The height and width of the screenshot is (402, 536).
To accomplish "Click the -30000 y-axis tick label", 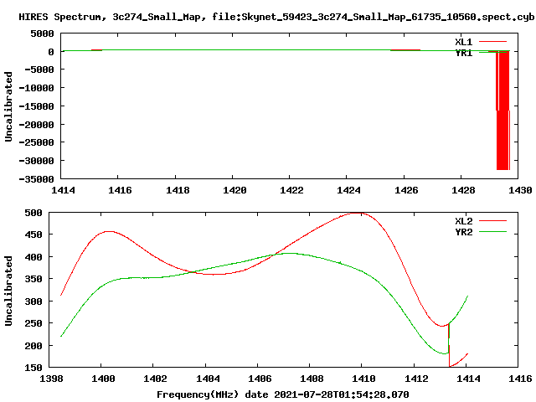I will tap(36, 161).
